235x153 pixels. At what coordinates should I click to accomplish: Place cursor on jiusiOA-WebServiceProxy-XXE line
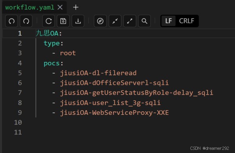(114, 113)
